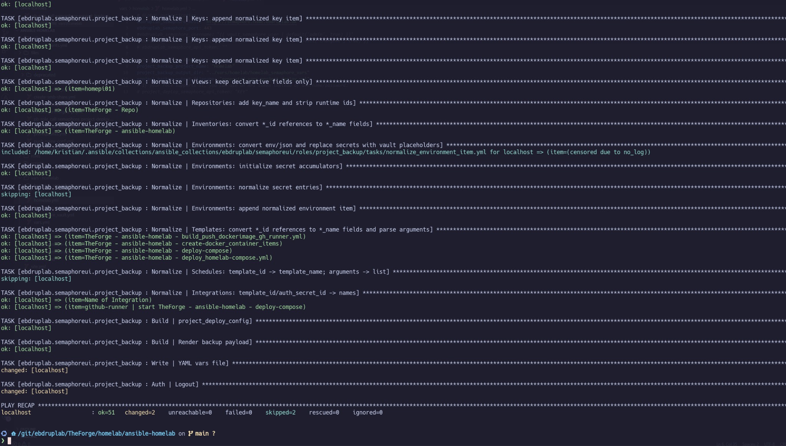Click the 'build_push_dockerimage_gh_runner.yml' item line

[154, 236]
